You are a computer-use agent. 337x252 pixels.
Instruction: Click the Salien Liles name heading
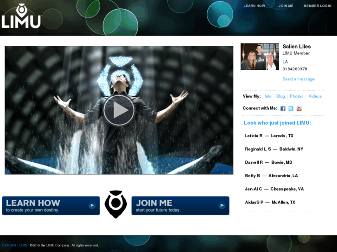(x=297, y=47)
